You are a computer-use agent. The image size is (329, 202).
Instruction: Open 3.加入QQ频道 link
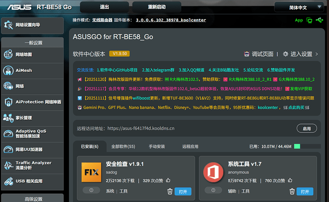coord(191,70)
